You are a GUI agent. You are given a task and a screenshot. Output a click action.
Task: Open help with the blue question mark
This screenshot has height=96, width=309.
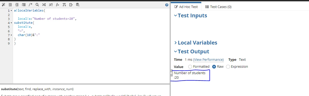point(167,5)
